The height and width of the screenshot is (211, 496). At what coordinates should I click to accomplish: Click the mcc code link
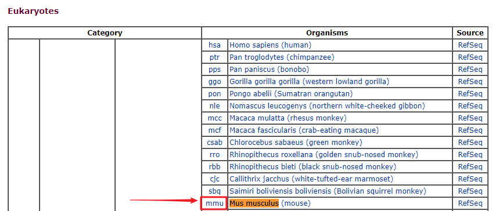(x=214, y=118)
